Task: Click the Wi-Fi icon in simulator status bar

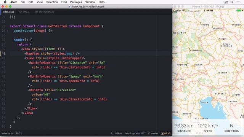Action: pyautogui.click(x=183, y=10)
